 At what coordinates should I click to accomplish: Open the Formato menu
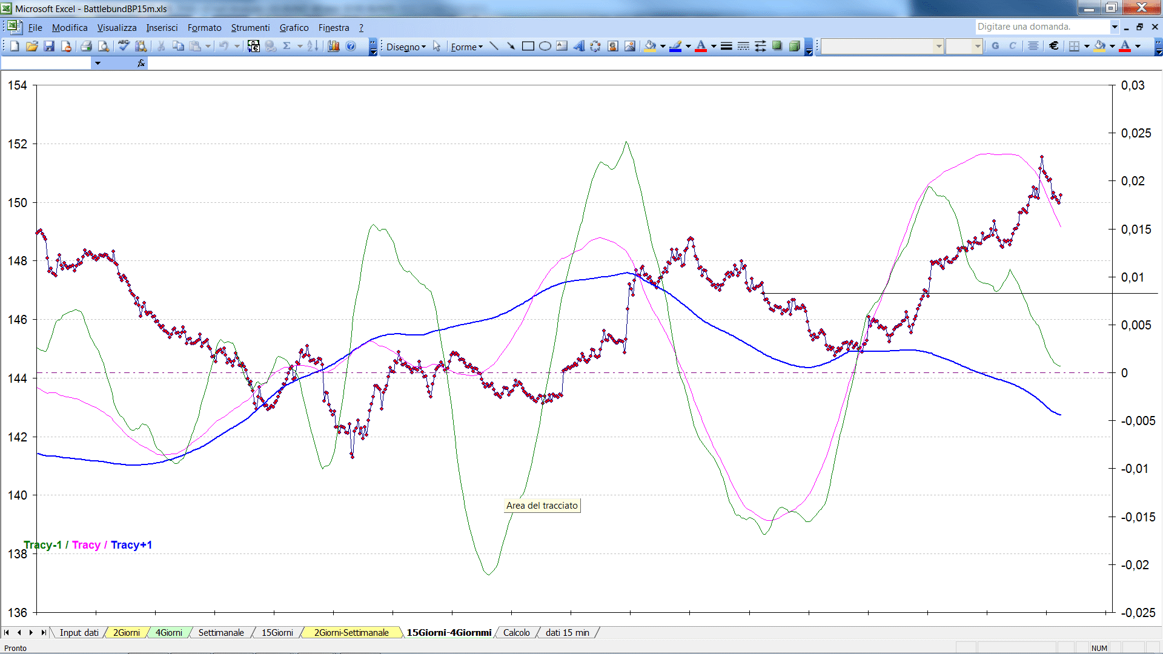[x=204, y=28]
